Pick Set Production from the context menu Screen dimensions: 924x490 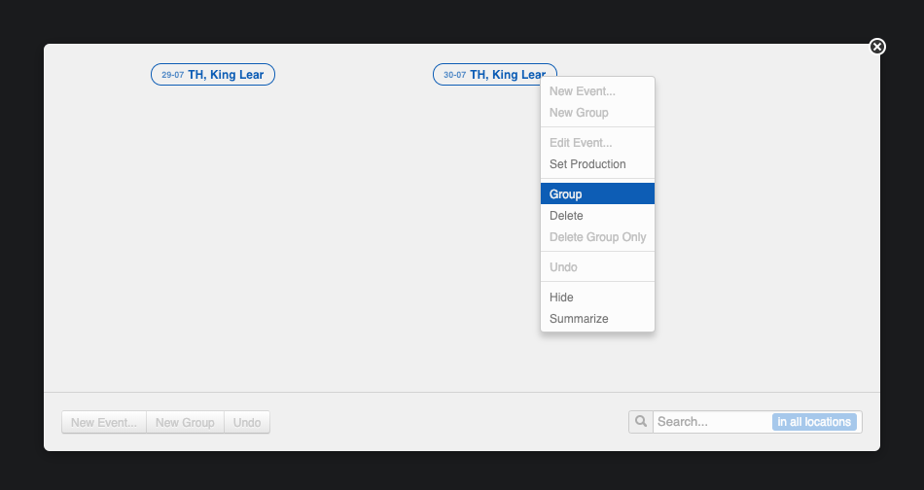(587, 164)
